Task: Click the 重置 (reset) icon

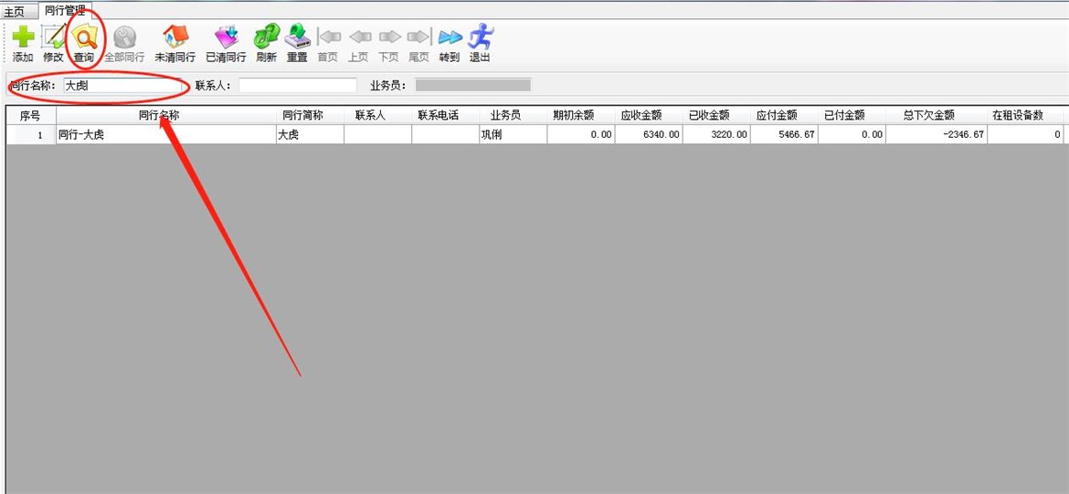Action: (x=297, y=37)
